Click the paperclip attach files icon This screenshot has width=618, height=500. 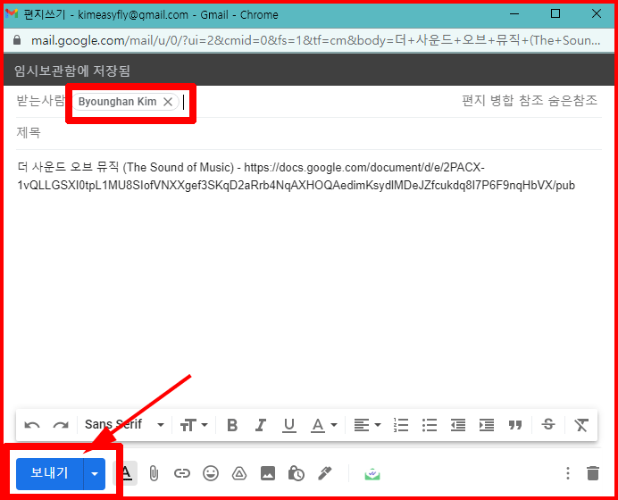point(154,473)
